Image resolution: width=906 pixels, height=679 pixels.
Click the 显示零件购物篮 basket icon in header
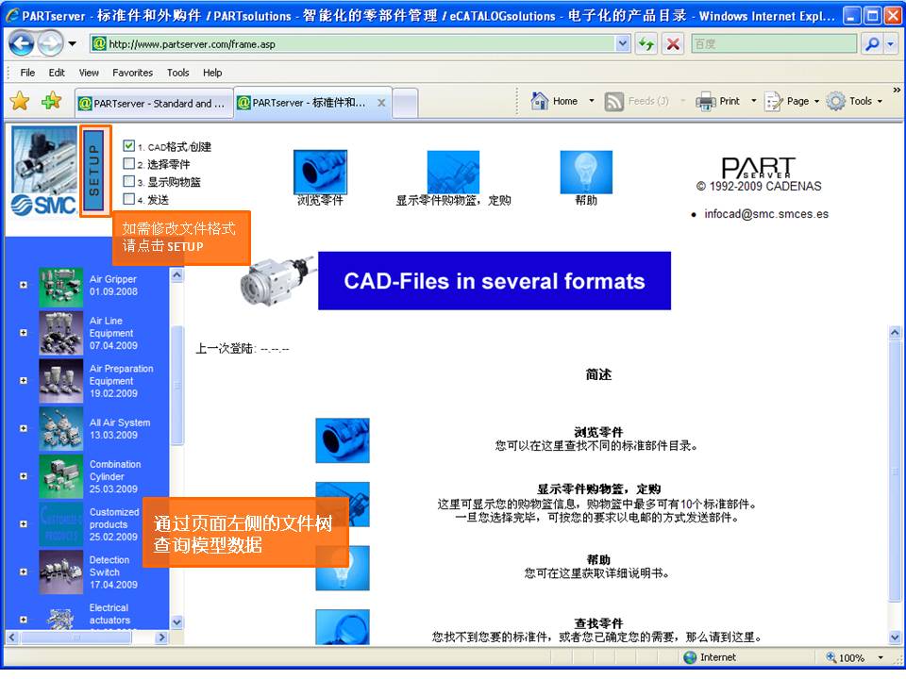click(x=453, y=172)
